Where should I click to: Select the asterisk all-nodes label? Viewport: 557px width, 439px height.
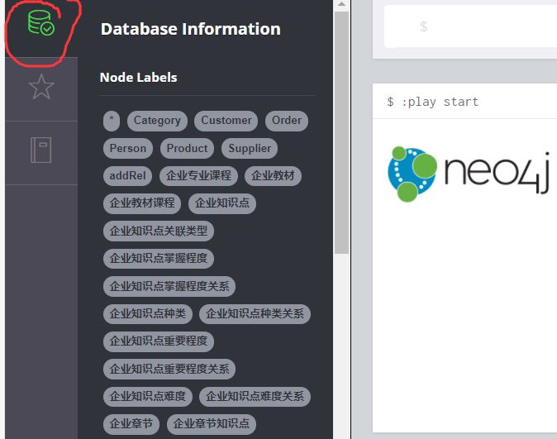pyautogui.click(x=112, y=121)
